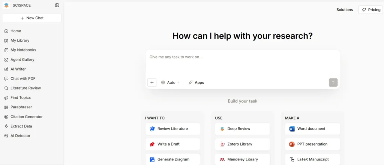Click the Home house icon in the sidebar
This screenshot has height=165, width=384.
6,31
